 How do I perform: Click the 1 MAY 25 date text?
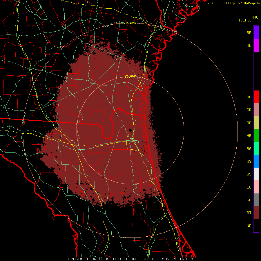point(167,259)
